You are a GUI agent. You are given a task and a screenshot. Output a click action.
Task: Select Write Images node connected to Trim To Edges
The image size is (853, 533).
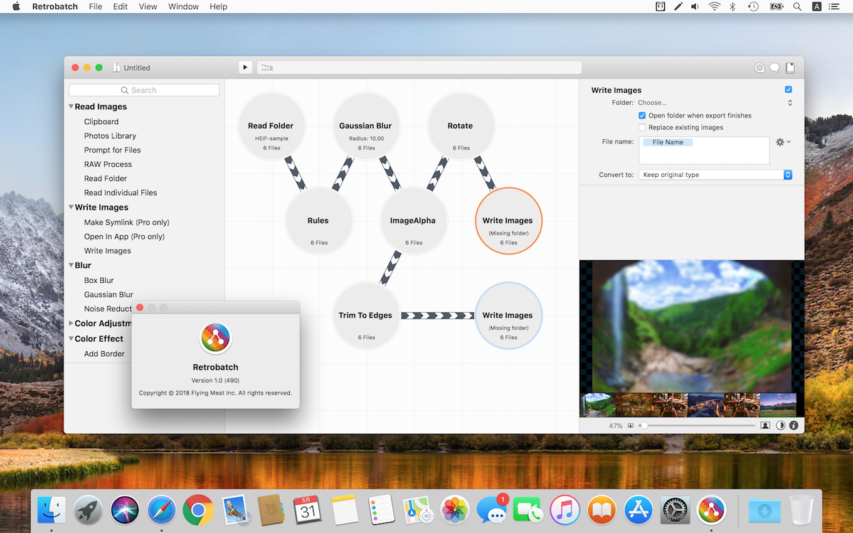coord(508,315)
